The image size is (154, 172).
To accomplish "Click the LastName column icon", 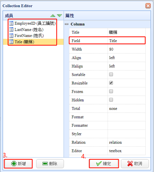I will (x=11, y=30).
